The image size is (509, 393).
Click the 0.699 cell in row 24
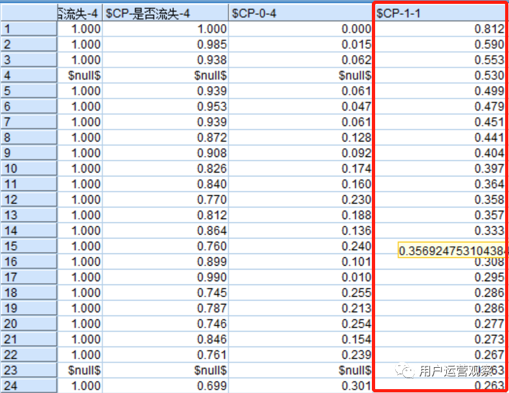(166, 386)
